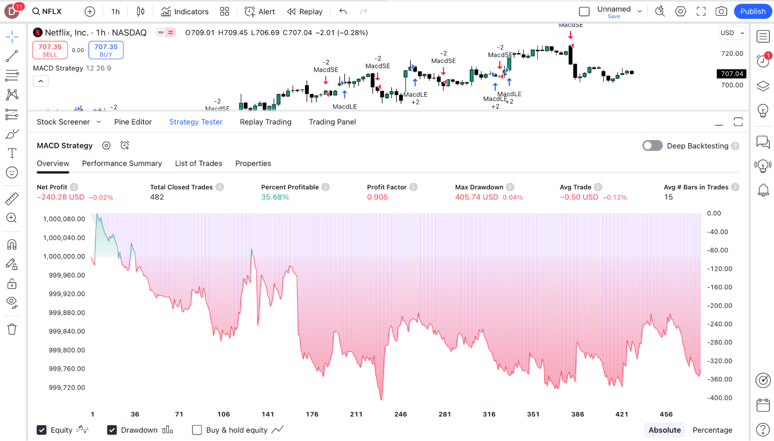The height and width of the screenshot is (441, 774).
Task: Uncheck the Equity checkbox
Action: pos(42,430)
